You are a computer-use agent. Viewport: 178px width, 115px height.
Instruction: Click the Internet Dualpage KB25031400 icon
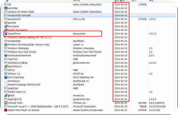click(6, 84)
